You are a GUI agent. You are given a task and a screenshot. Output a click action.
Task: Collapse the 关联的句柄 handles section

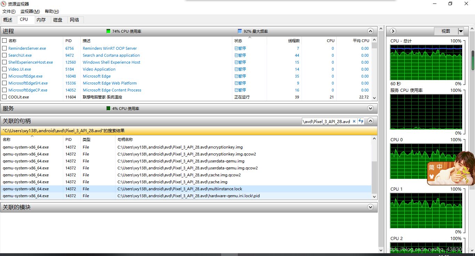371,121
